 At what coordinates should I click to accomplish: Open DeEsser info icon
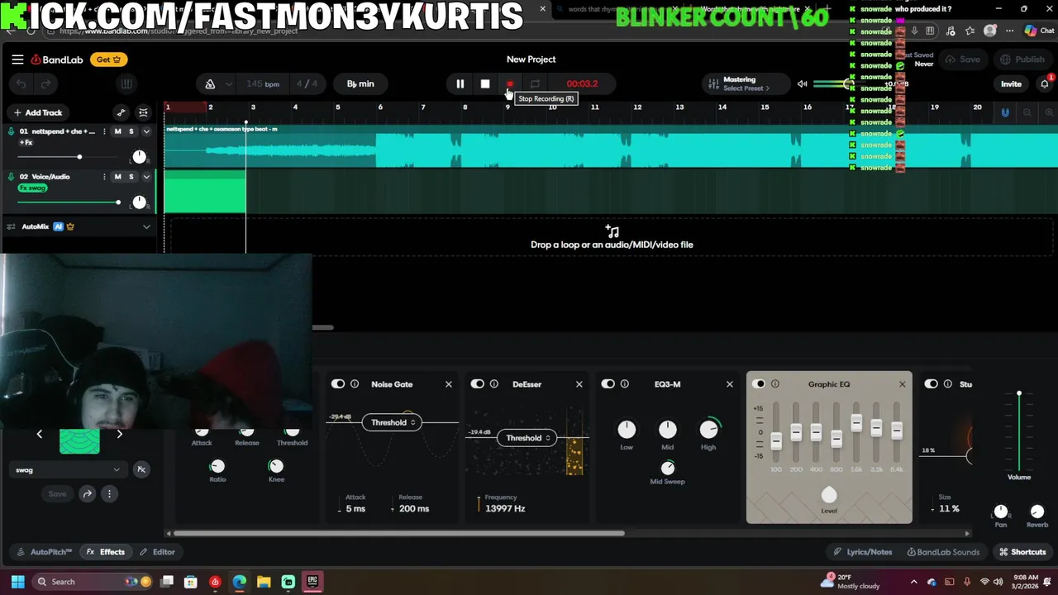[x=493, y=384]
